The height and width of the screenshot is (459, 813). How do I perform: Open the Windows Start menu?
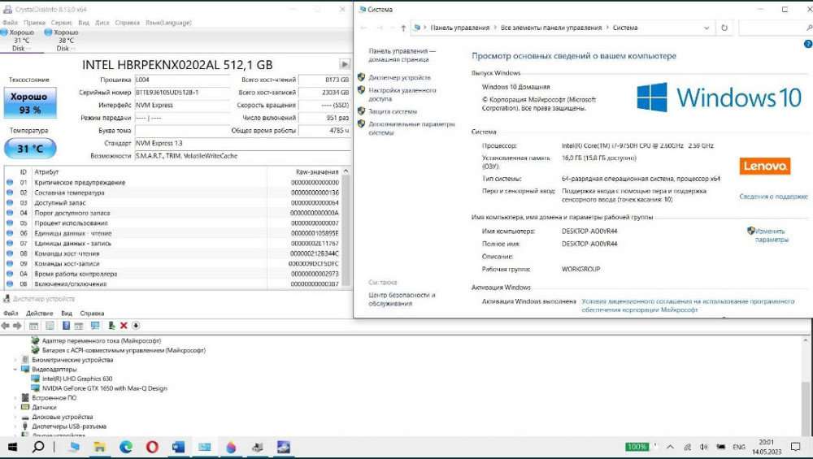click(x=12, y=447)
